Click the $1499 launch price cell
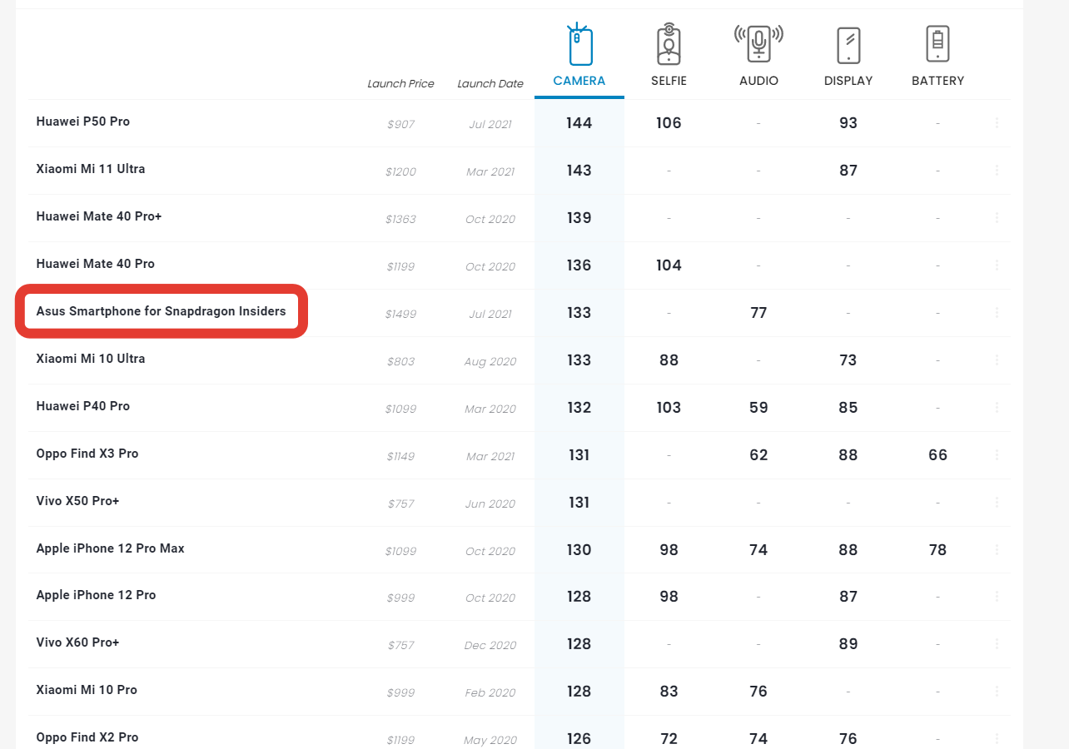The image size is (1069, 749). coord(400,315)
